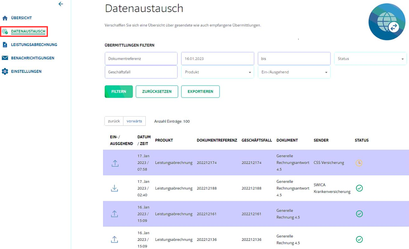The height and width of the screenshot is (249, 409).
Task: Click the upload icon in the 202212174 row
Action: [x=115, y=163]
